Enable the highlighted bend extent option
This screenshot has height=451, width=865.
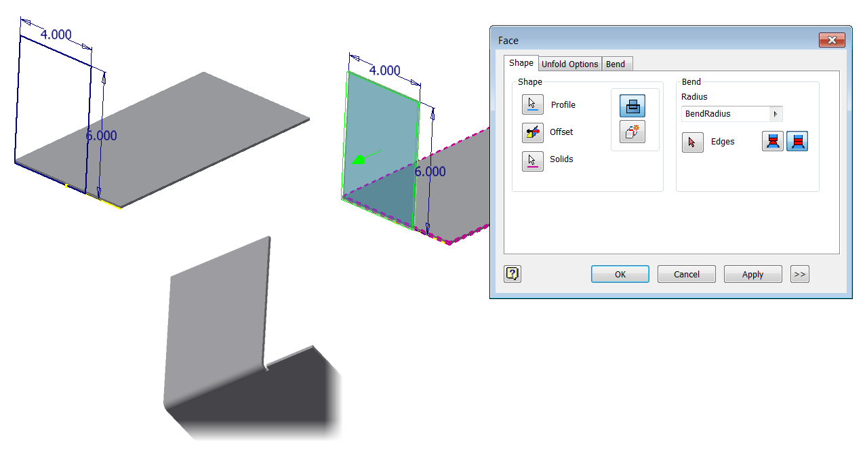click(797, 141)
